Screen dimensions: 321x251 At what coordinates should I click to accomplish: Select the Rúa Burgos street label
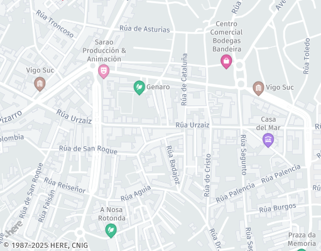coord(278,208)
